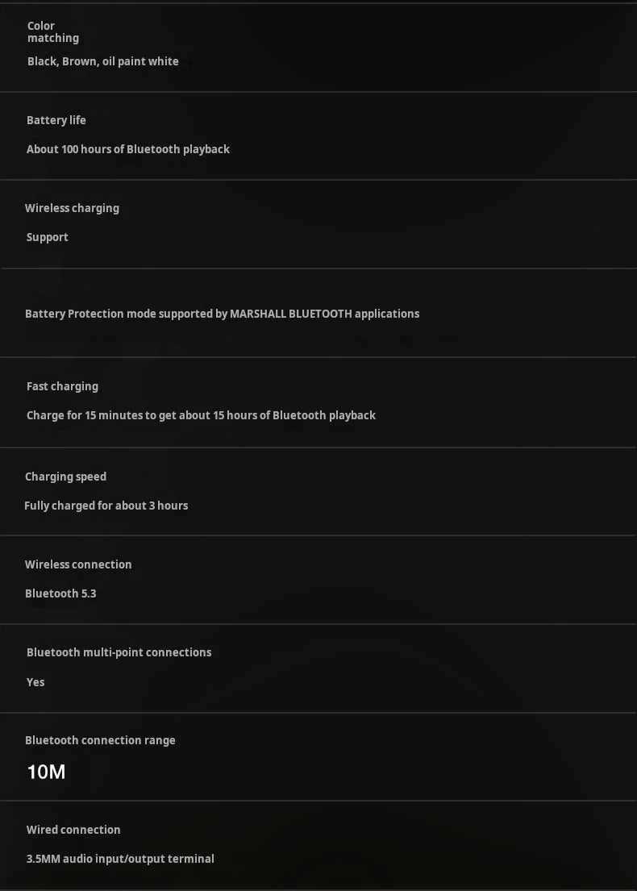Click the Battery life heading
This screenshot has height=891, width=637.
[x=56, y=120]
